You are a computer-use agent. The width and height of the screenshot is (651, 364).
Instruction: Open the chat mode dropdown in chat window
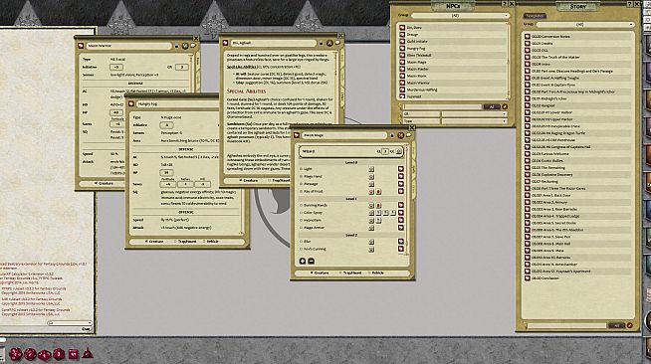(x=70, y=323)
